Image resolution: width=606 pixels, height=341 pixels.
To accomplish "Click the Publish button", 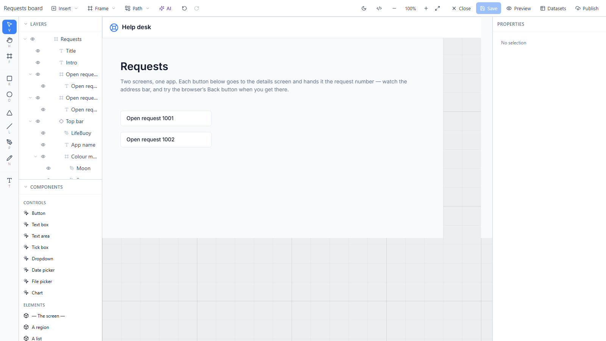I will [587, 8].
